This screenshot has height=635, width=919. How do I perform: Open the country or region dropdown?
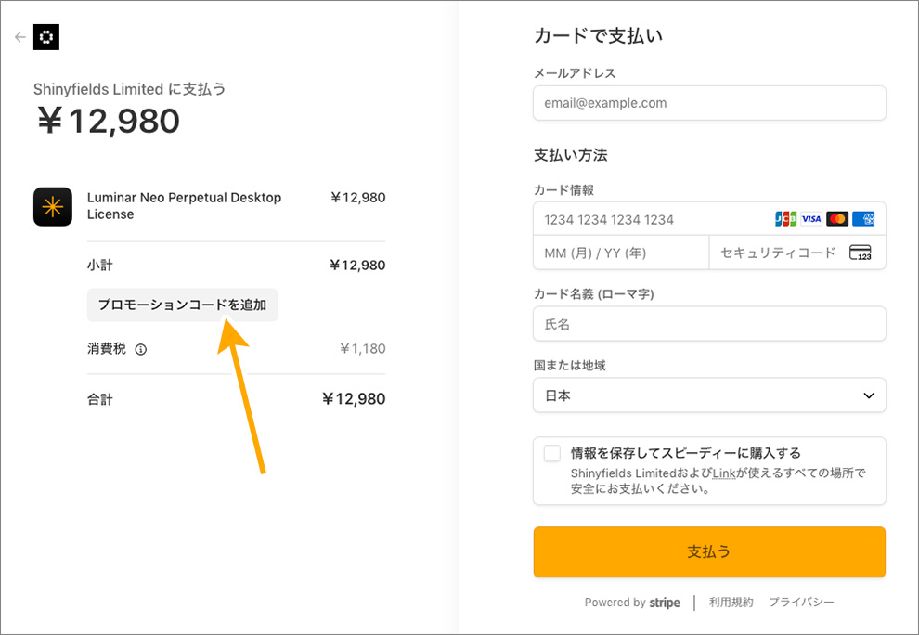(x=709, y=395)
